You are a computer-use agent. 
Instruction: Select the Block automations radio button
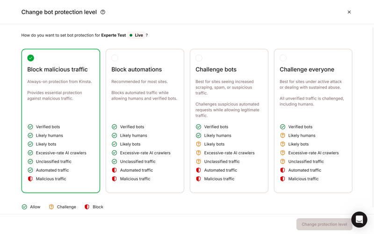[115, 58]
